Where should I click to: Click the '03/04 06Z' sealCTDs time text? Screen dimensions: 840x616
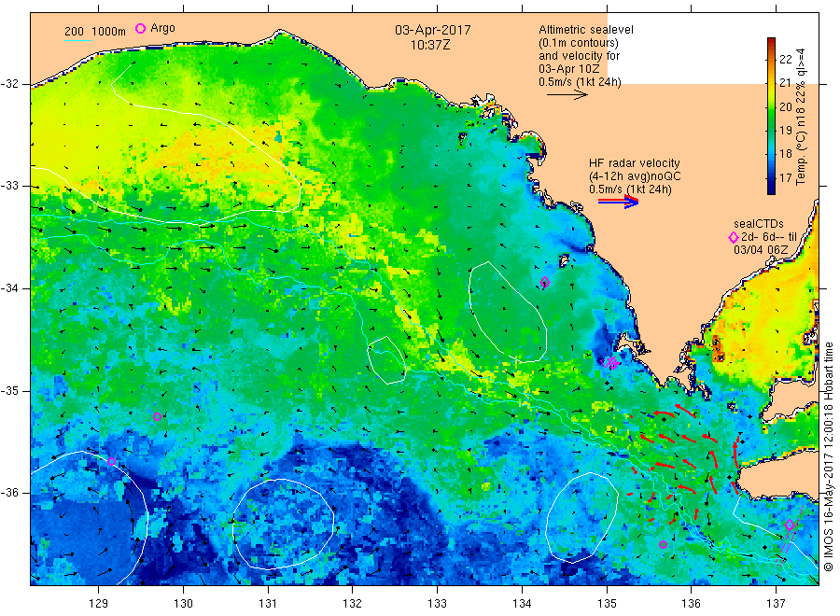pyautogui.click(x=761, y=250)
